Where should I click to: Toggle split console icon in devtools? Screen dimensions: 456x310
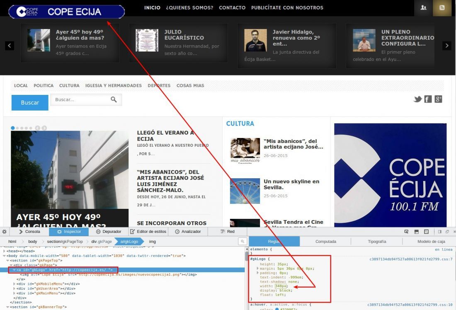[x=417, y=232]
